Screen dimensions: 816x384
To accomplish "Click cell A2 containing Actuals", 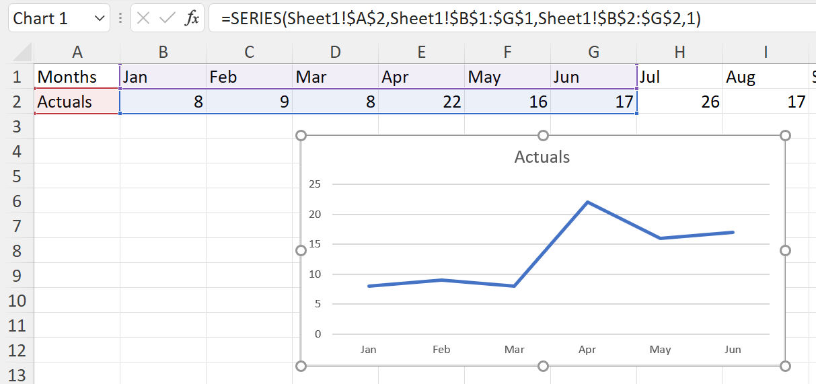I will click(x=77, y=102).
